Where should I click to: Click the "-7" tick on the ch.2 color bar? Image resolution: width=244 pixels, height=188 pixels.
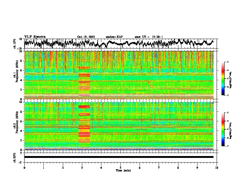227,146
